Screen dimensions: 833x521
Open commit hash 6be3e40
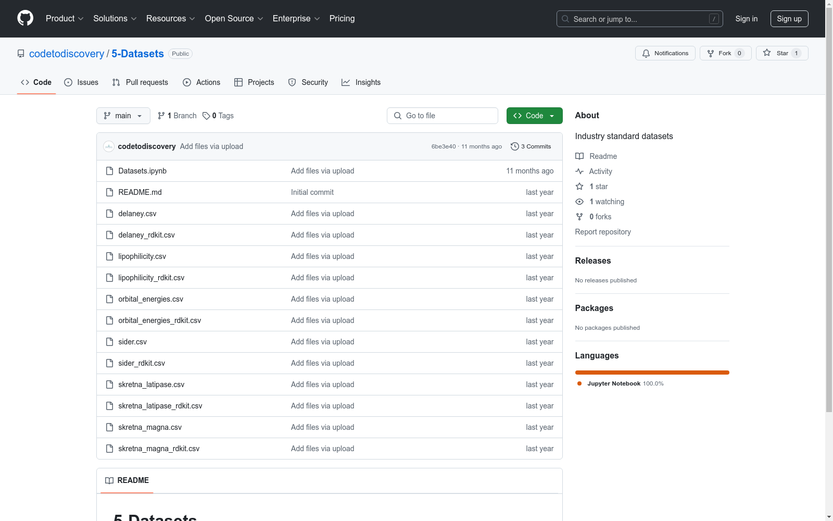pyautogui.click(x=444, y=146)
